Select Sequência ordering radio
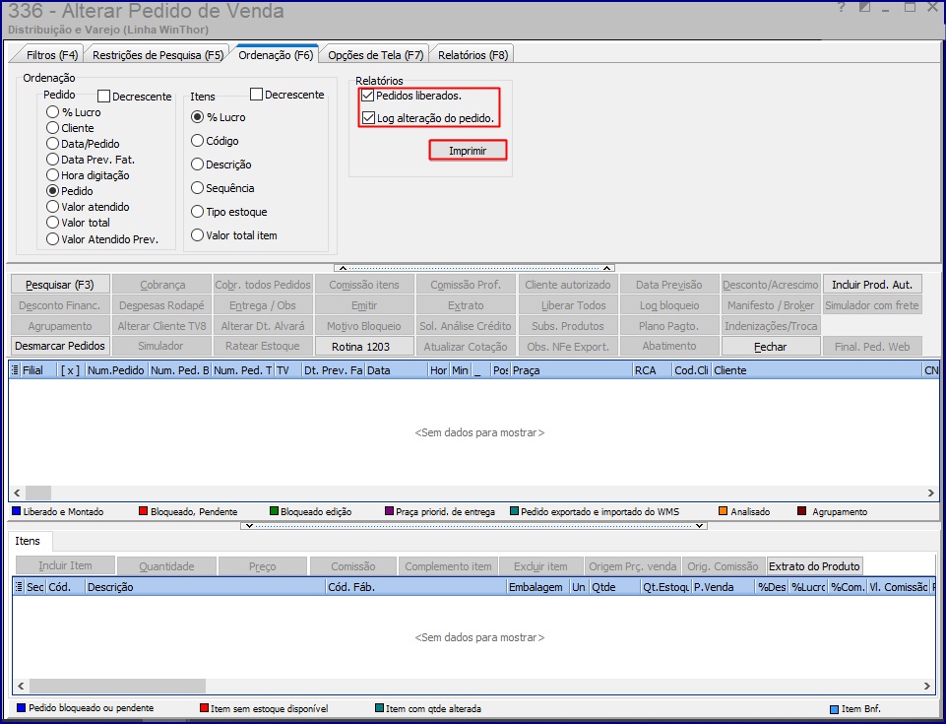The image size is (946, 724). click(197, 188)
